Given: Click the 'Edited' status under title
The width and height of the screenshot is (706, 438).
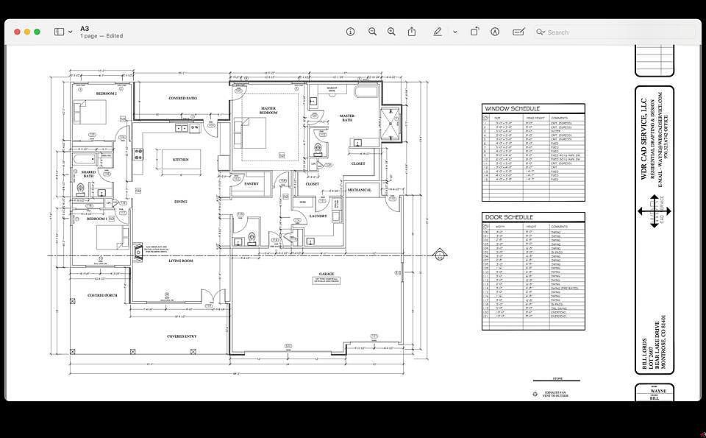Looking at the screenshot, I should 114,36.
